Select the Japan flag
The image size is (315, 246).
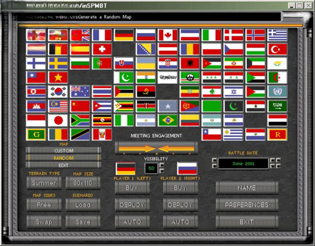[58, 120]
